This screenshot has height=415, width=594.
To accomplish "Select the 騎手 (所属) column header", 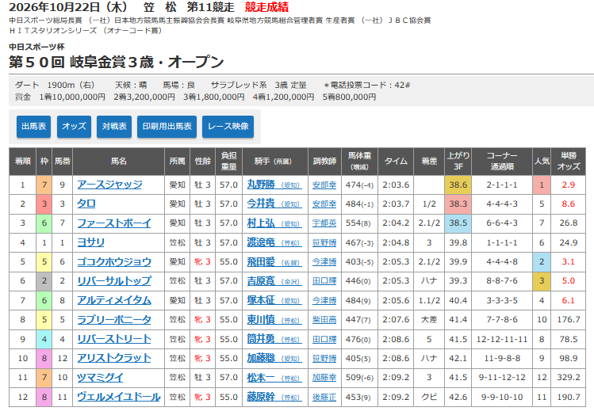I will pyautogui.click(x=275, y=162).
